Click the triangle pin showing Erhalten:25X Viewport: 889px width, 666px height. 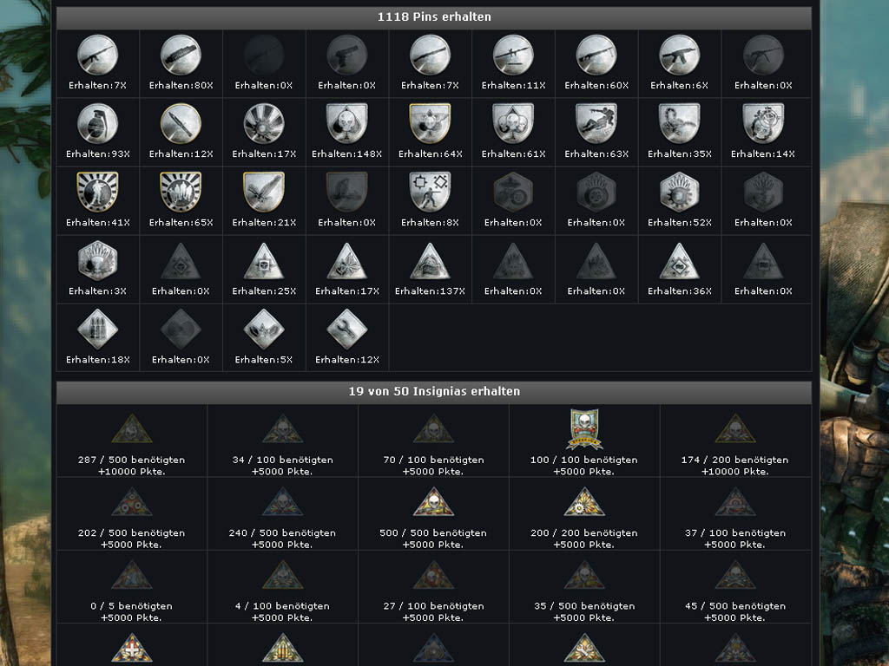[x=264, y=262]
